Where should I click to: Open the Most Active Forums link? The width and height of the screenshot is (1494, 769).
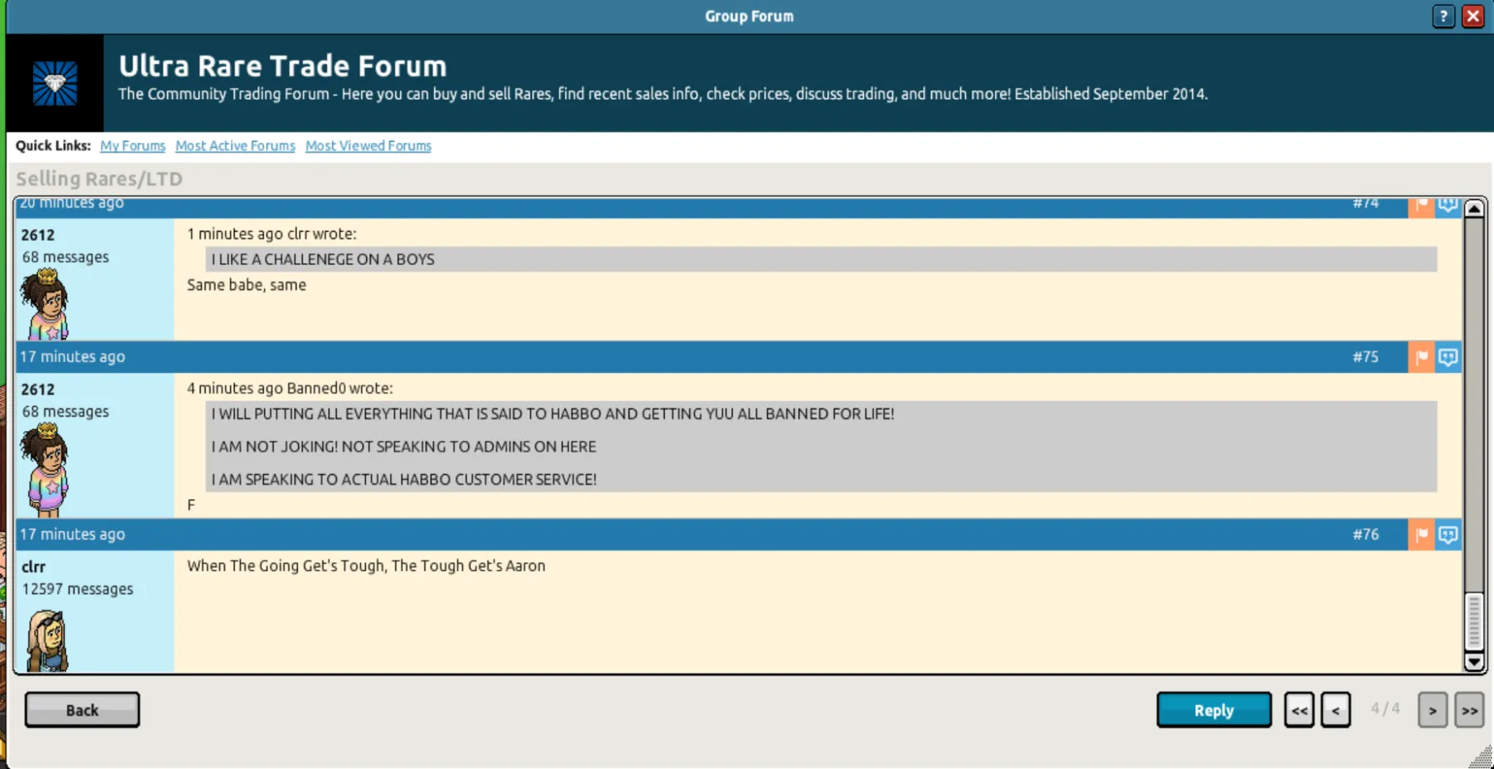click(235, 146)
